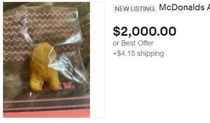210x123 pixels.
Task: Click the dollar sign of the price
Action: [x=116, y=31]
